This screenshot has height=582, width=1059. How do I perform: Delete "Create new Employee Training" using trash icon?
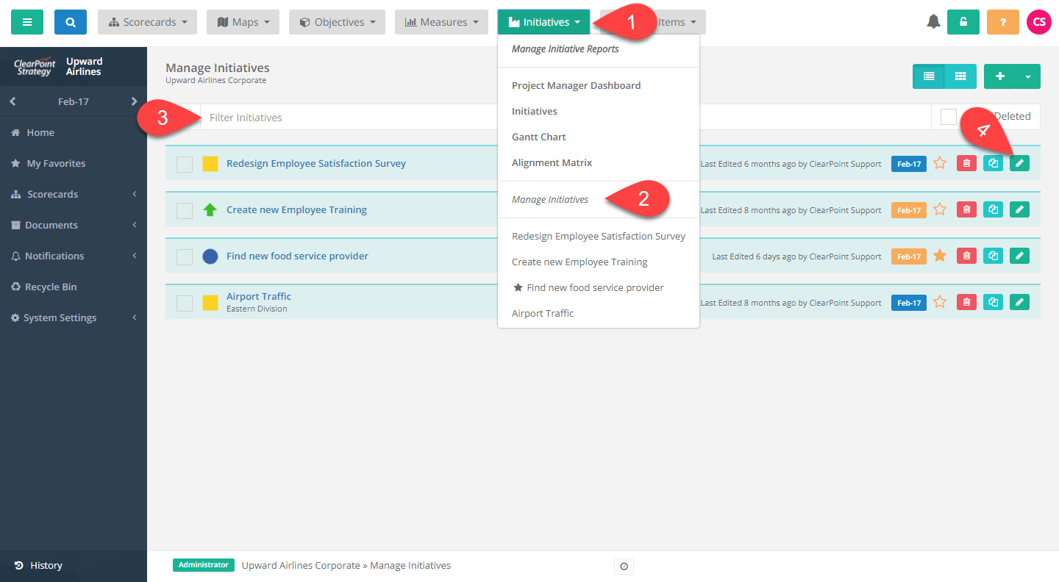(966, 209)
